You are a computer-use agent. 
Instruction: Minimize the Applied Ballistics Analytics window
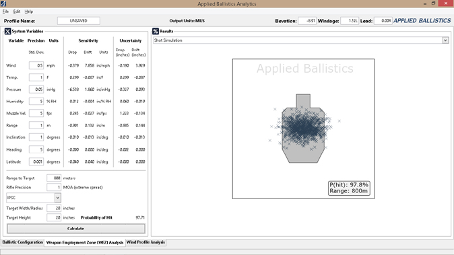[425, 3]
